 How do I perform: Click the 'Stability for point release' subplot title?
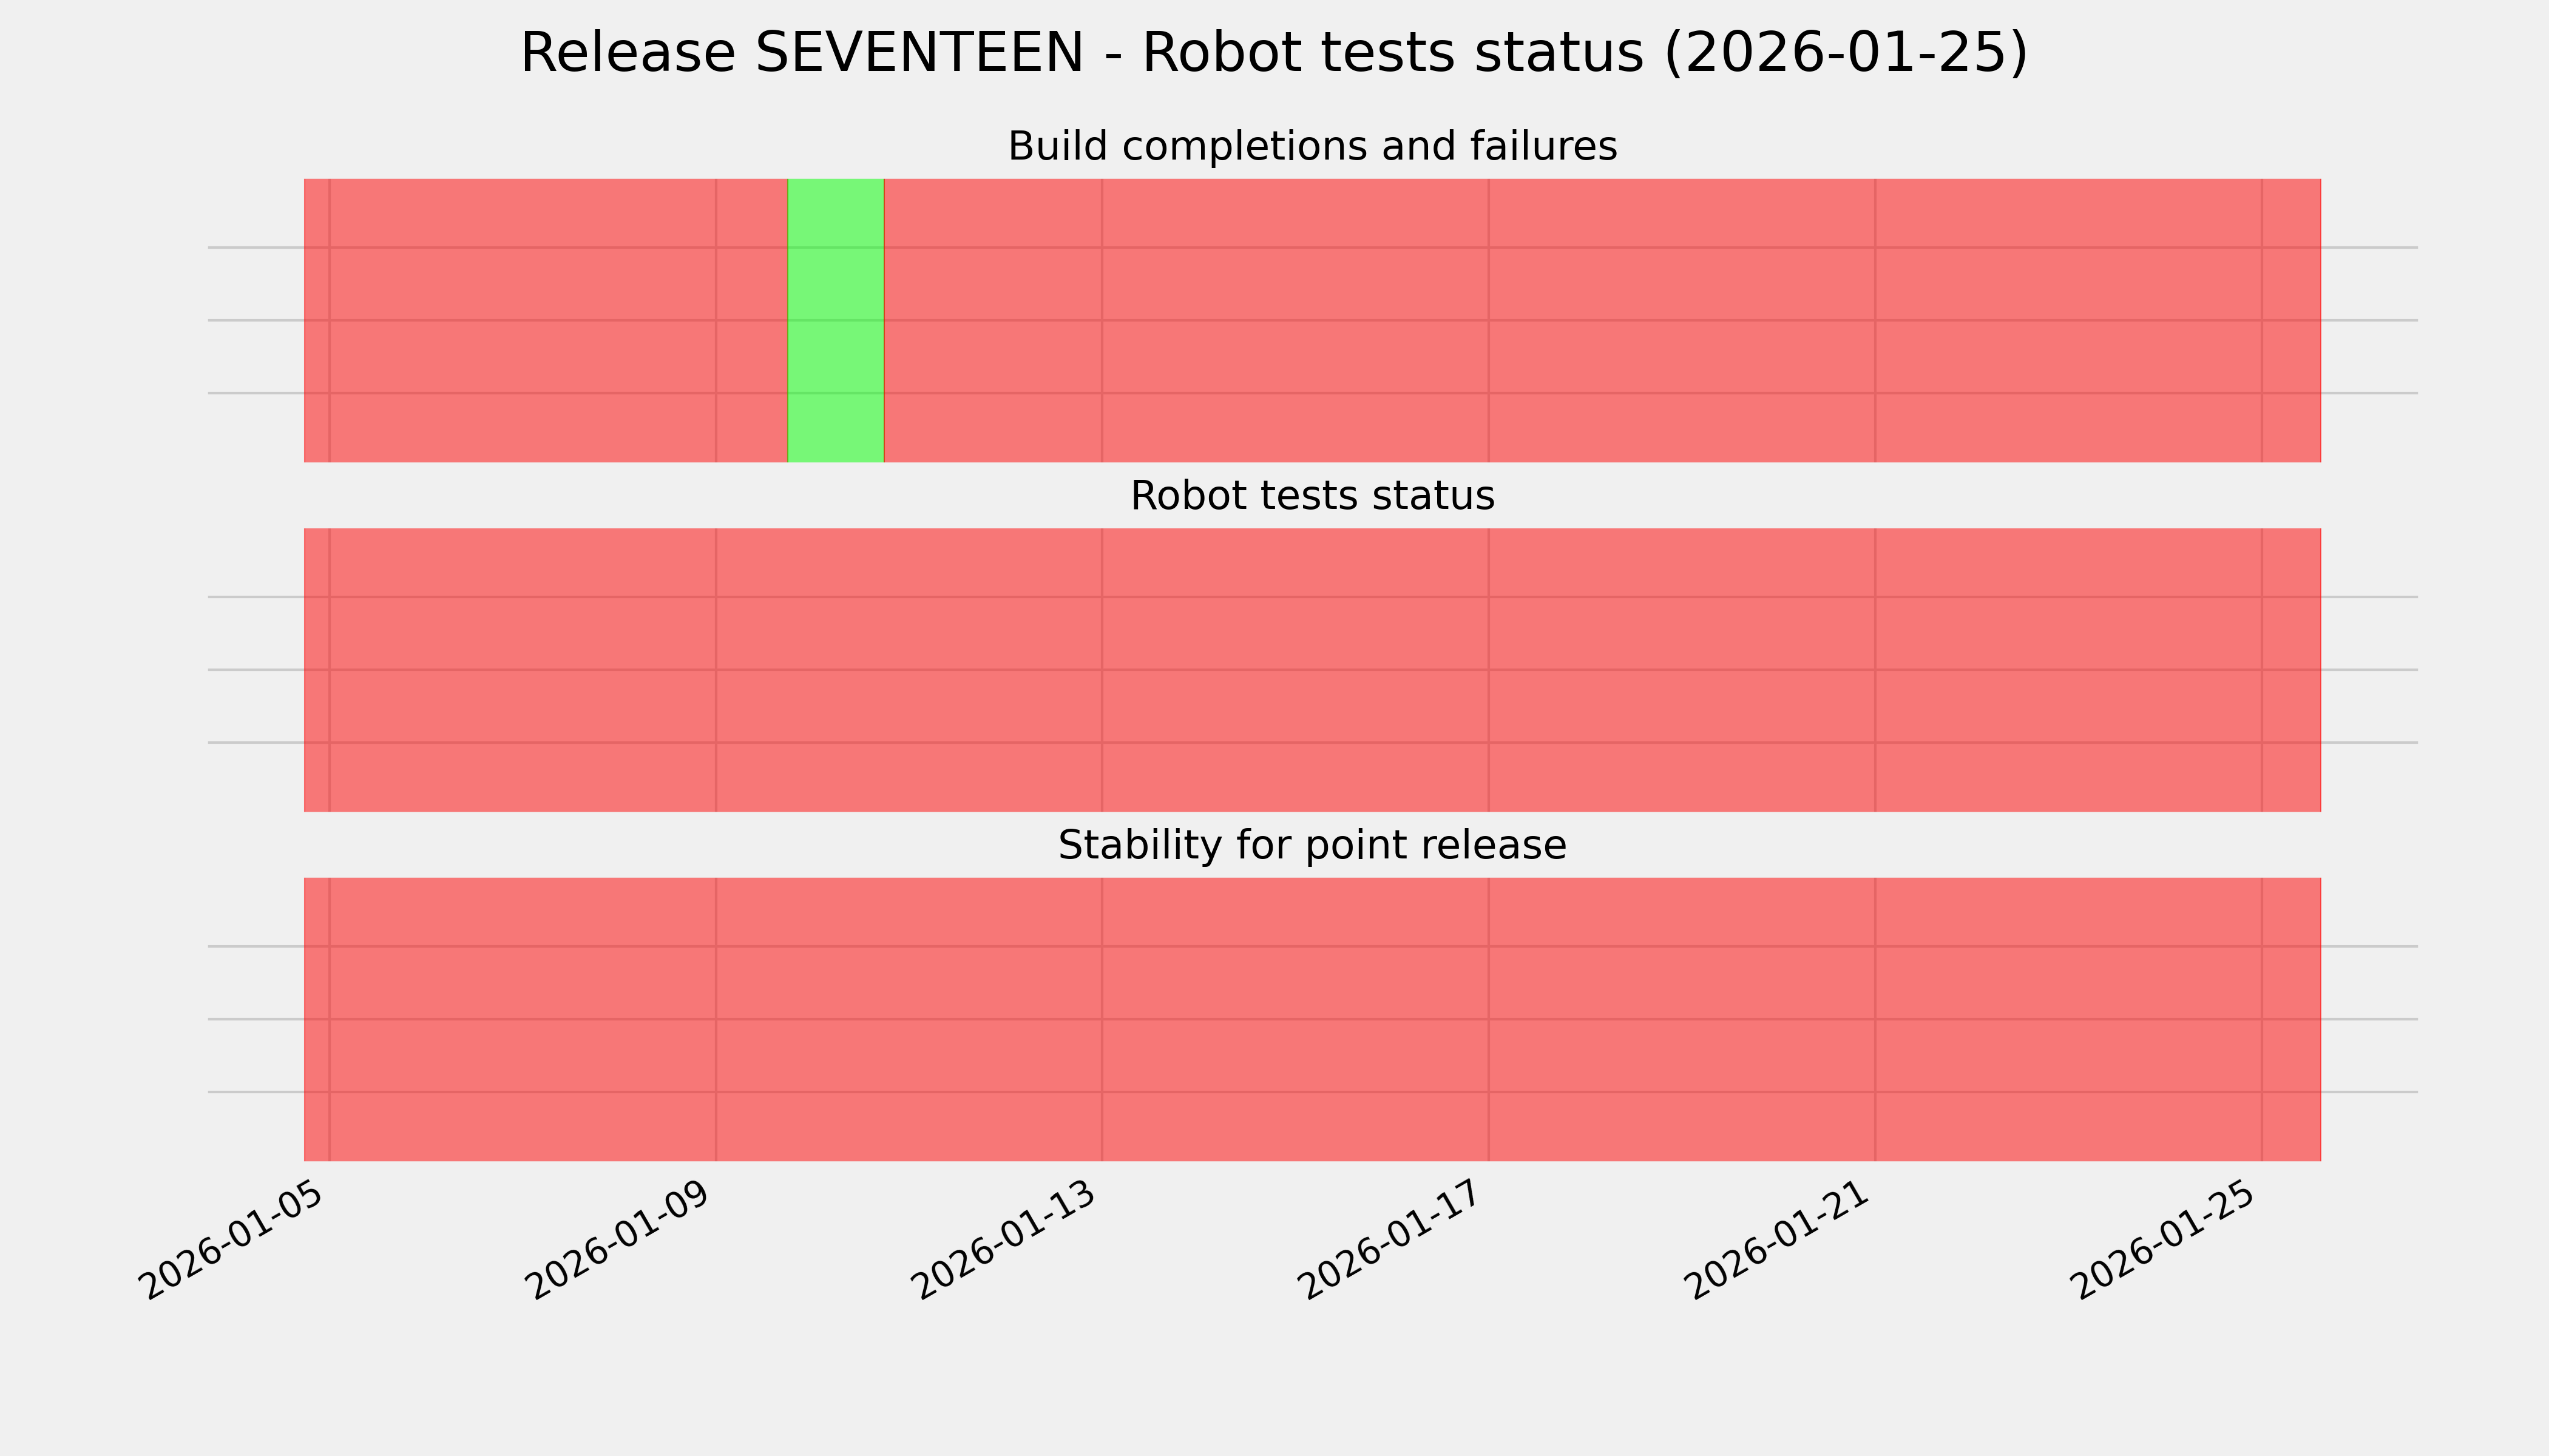click(x=1312, y=846)
